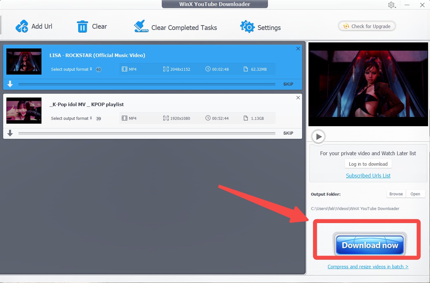Click the MP4 film icon on LISA row

coord(124,69)
